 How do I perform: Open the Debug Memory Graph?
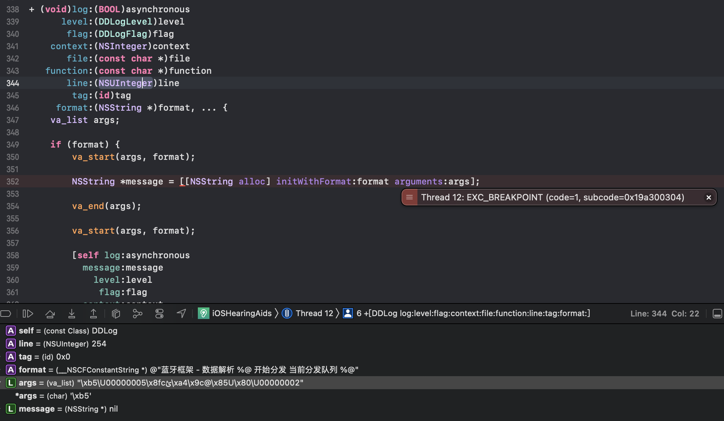tap(138, 314)
